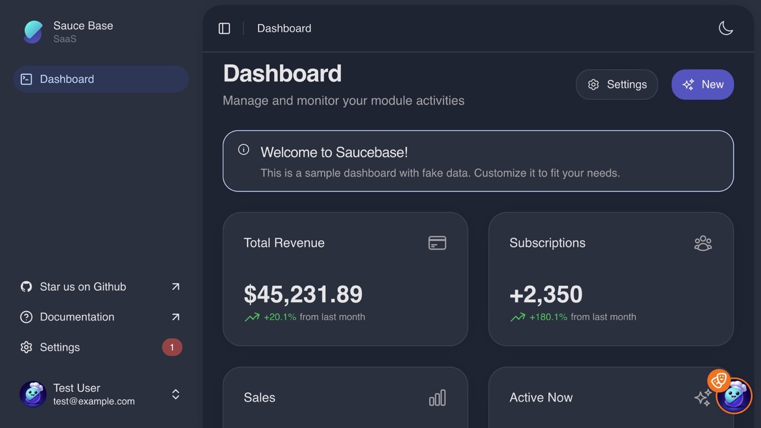Click the credit card icon on Total Revenue
The image size is (761, 428).
click(x=437, y=243)
